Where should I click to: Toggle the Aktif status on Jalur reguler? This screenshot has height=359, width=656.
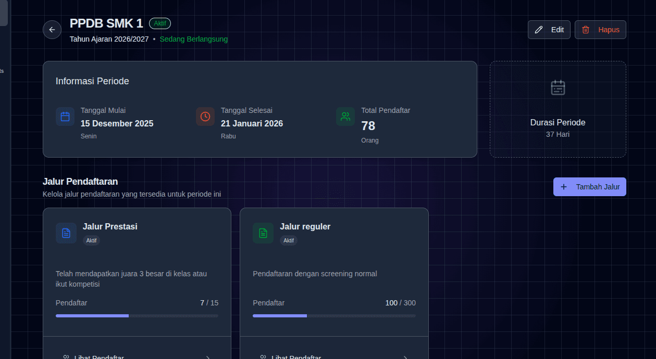(x=289, y=240)
